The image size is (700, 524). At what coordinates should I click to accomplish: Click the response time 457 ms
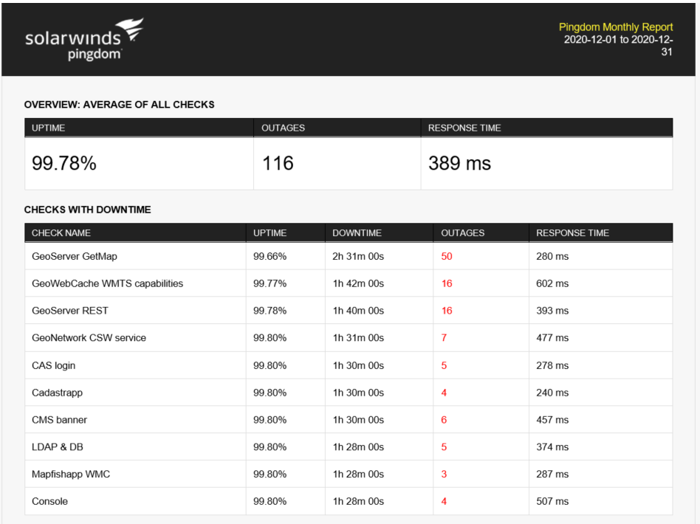click(x=552, y=420)
